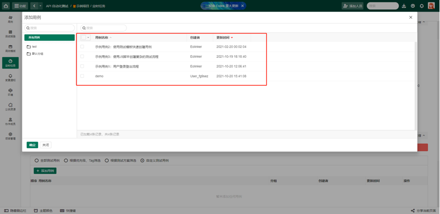This screenshot has height=214, width=440.
Task: Click creator User_fg9sez cell
Action: (199, 76)
